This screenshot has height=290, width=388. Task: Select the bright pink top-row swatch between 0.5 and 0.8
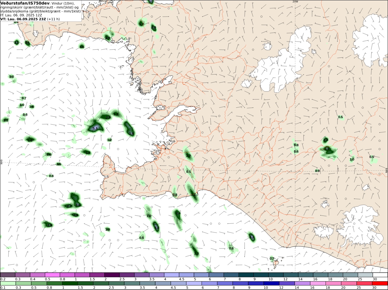click(x=52, y=275)
